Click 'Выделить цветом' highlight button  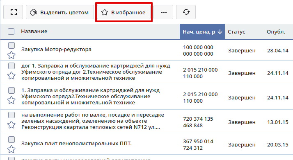(x=60, y=12)
